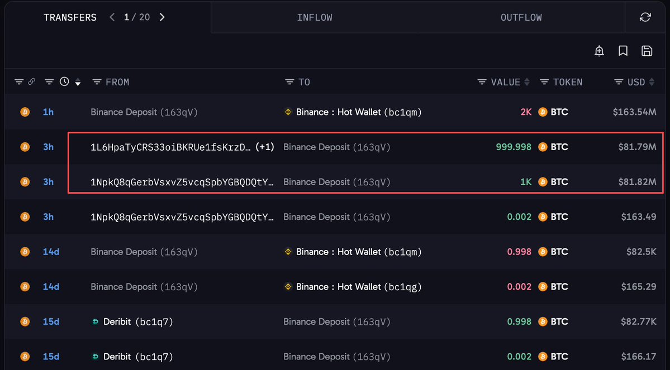Click the Deribit logo in the $166.17 row
This screenshot has height=370, width=670.
pyautogui.click(x=96, y=357)
